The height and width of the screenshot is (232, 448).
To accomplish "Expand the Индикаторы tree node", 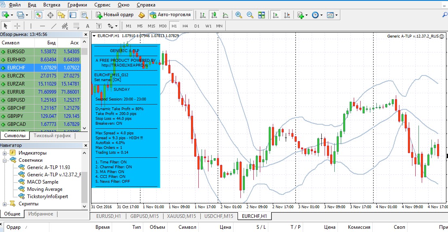I will tap(4, 153).
